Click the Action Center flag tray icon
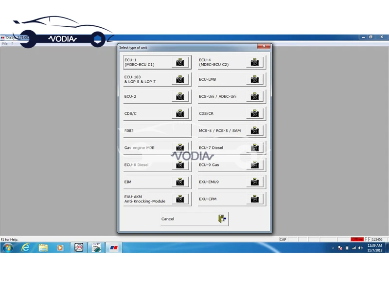This screenshot has width=389, height=292. tap(340, 248)
